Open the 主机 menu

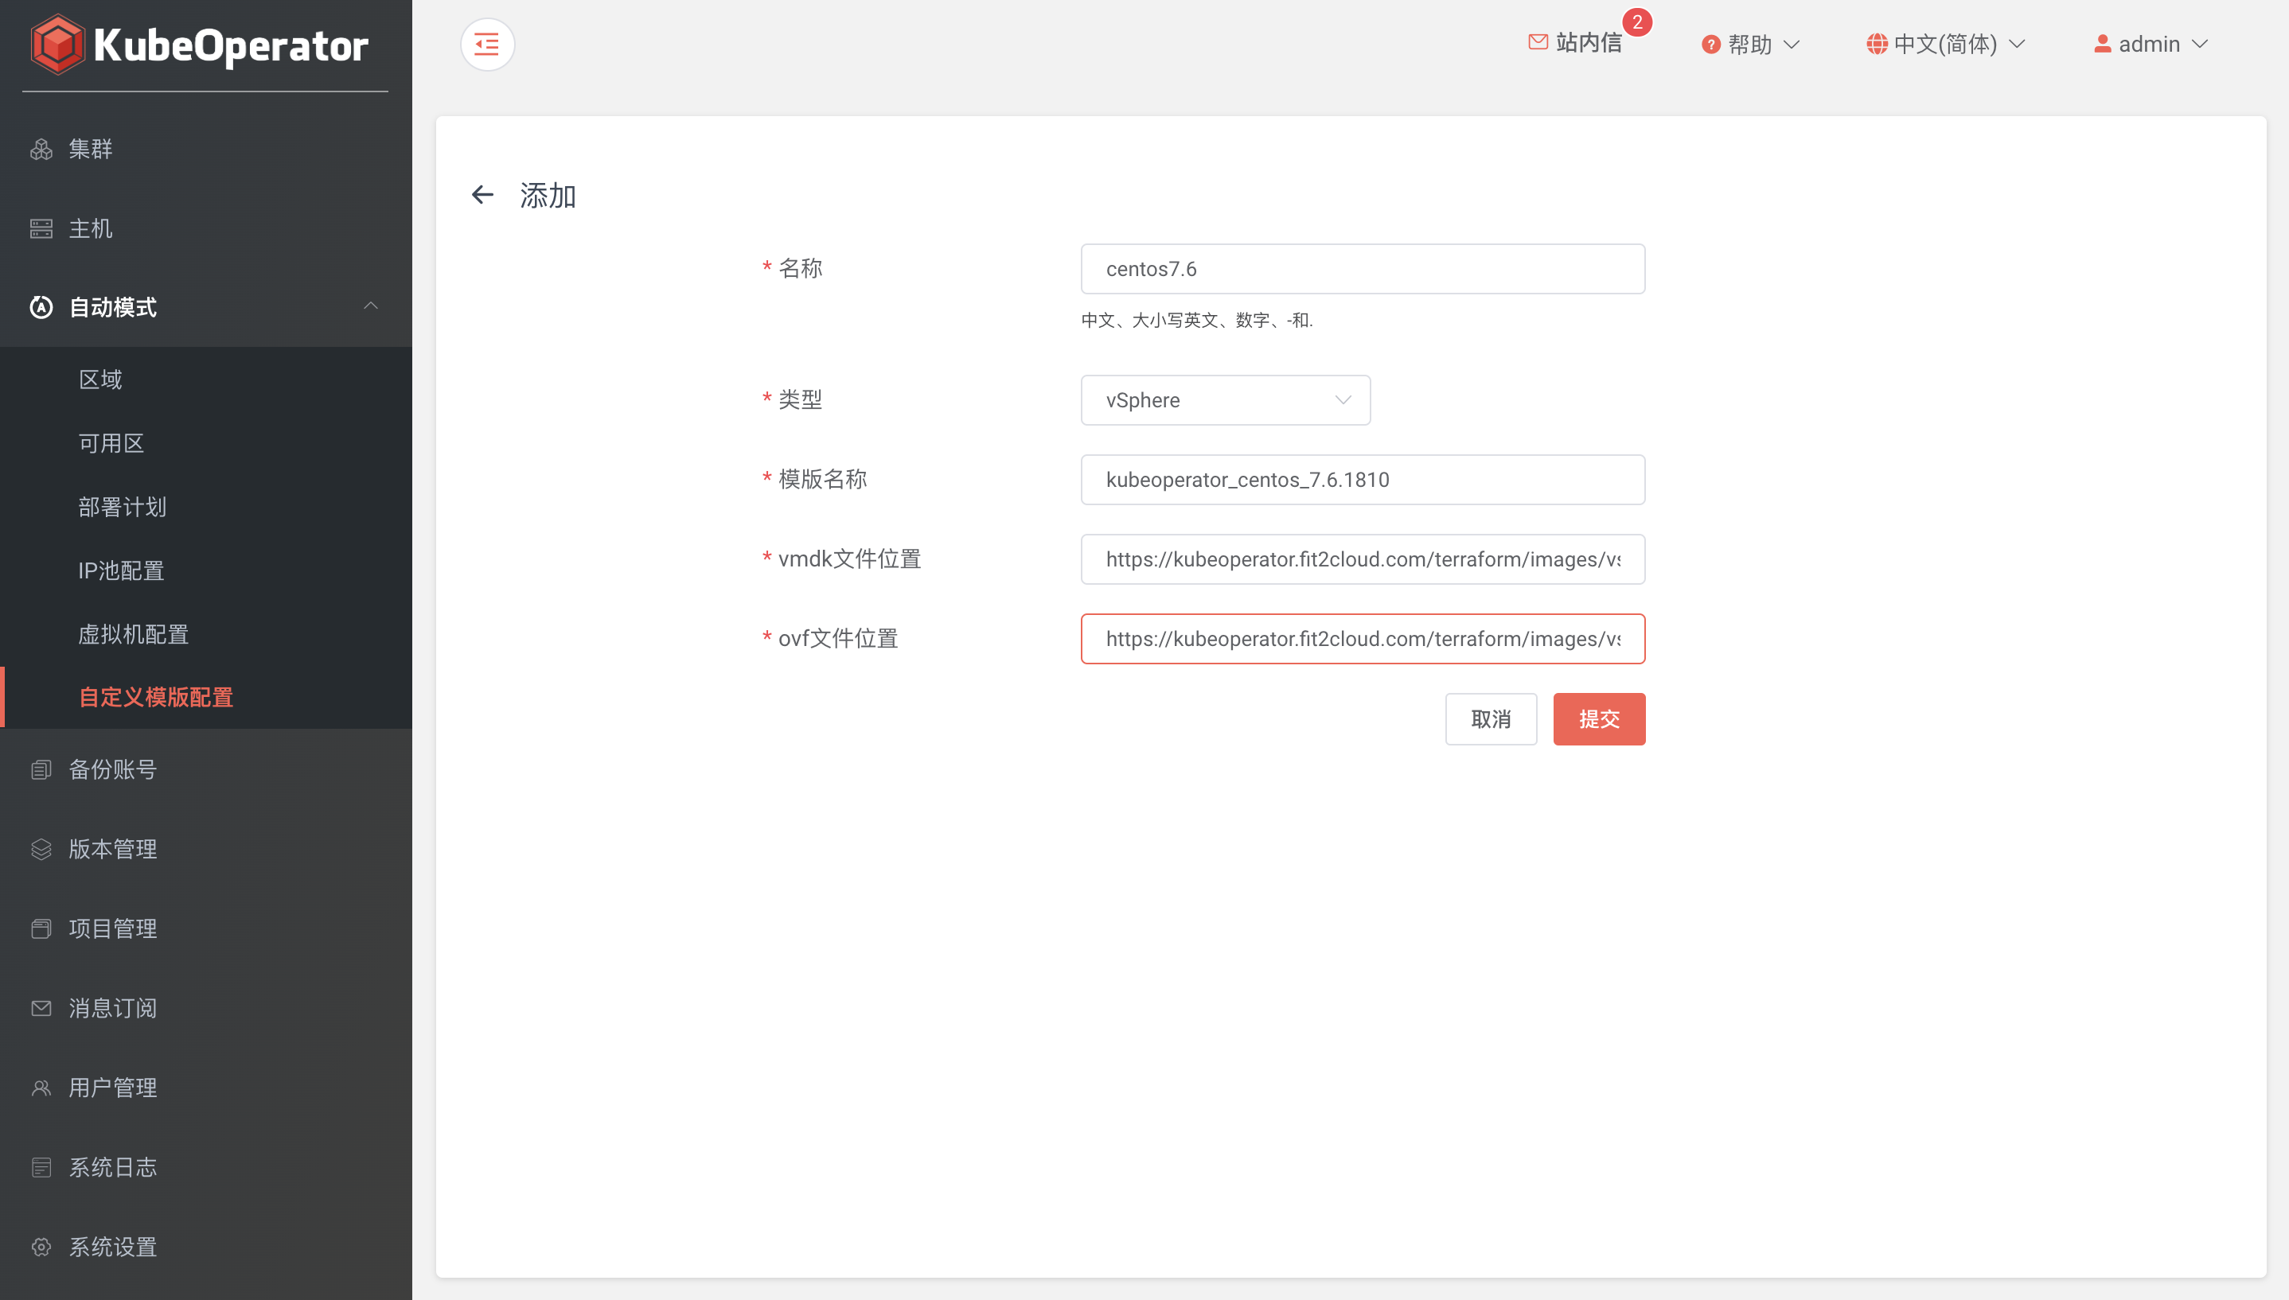tap(206, 228)
